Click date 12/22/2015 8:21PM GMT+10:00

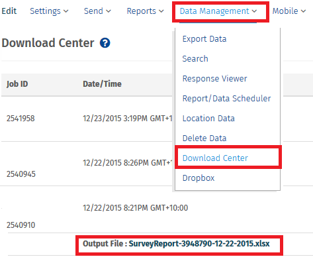tap(136, 208)
